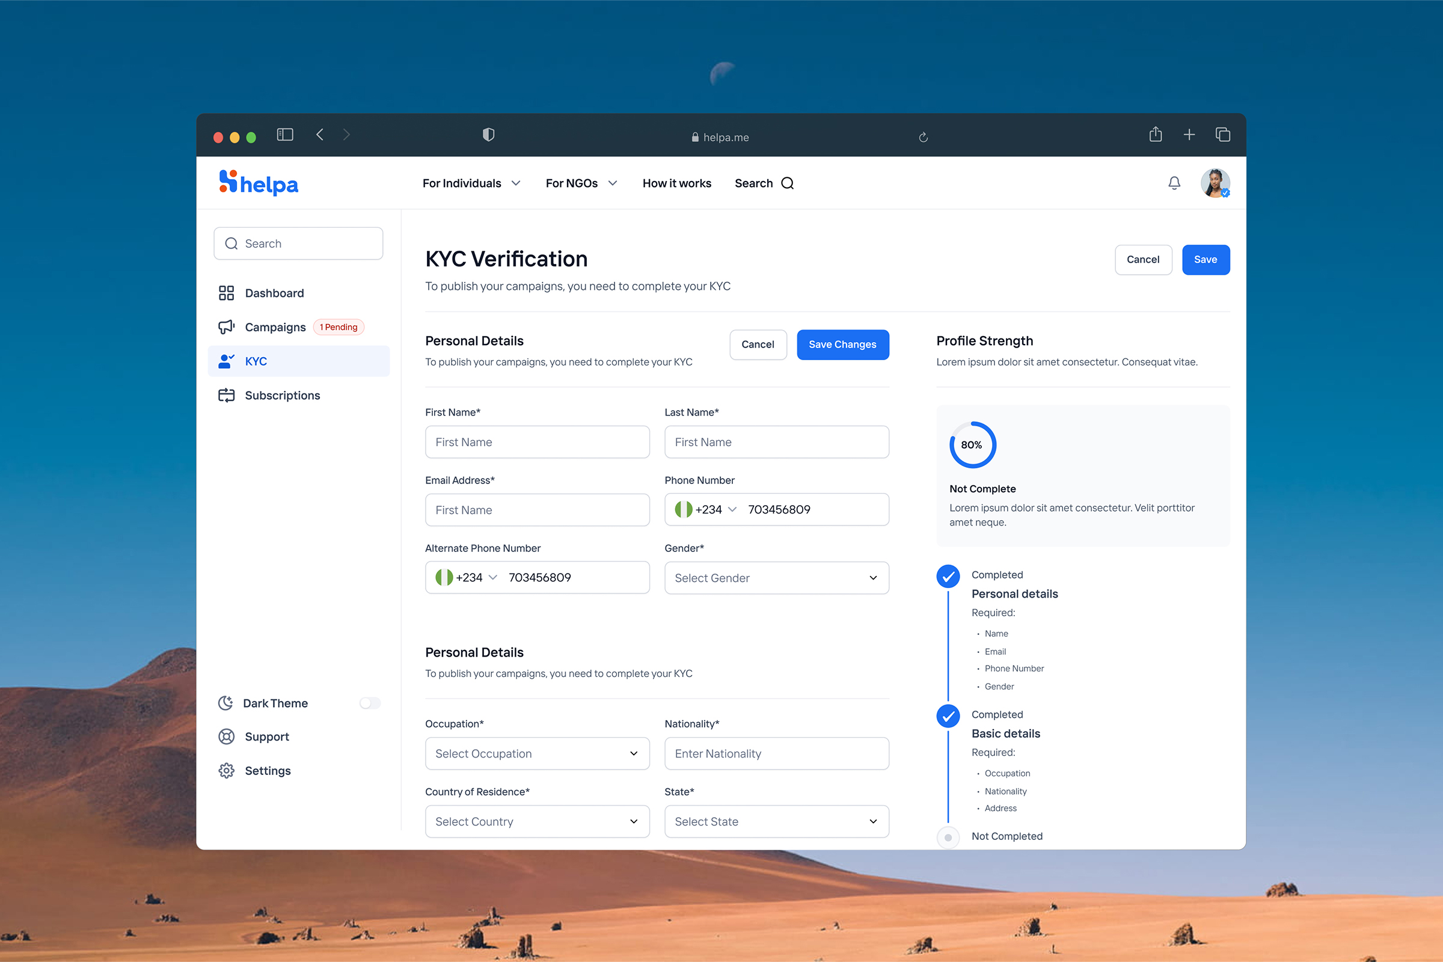
Task: Select KYC in sidebar
Action: (299, 361)
